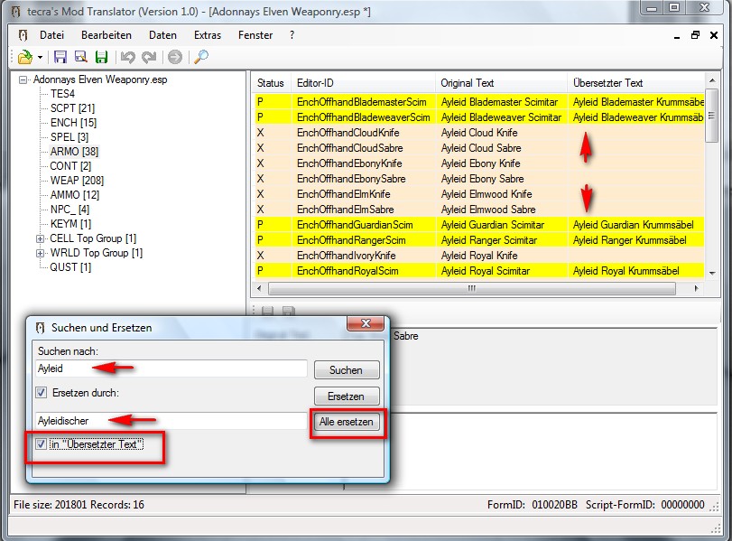Click the diskette-with-pencil save-as toolbar icon

click(80, 57)
